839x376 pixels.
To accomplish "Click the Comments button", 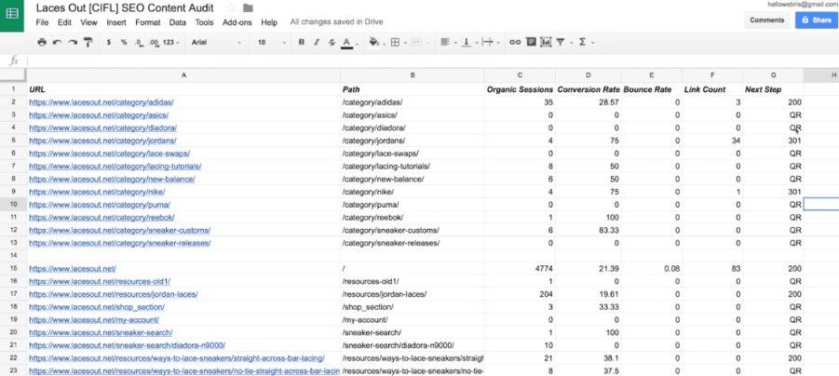I will coord(766,20).
